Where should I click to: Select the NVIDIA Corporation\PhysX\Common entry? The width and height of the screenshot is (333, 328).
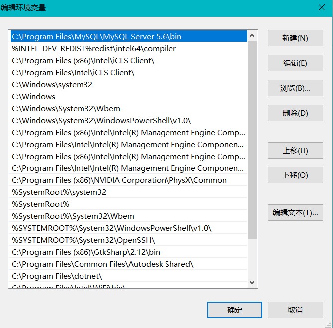pyautogui.click(x=129, y=180)
